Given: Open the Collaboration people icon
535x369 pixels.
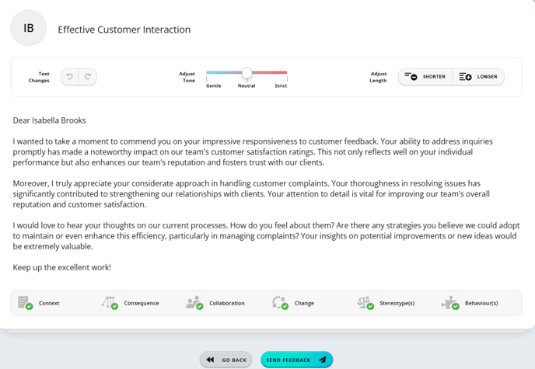Looking at the screenshot, I should 195,302.
